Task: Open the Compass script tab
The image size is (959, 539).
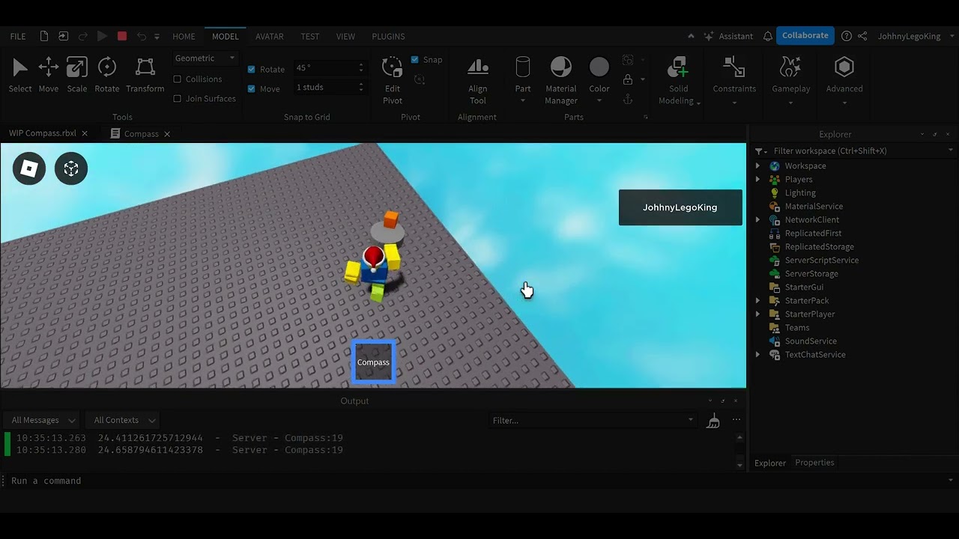Action: (141, 134)
